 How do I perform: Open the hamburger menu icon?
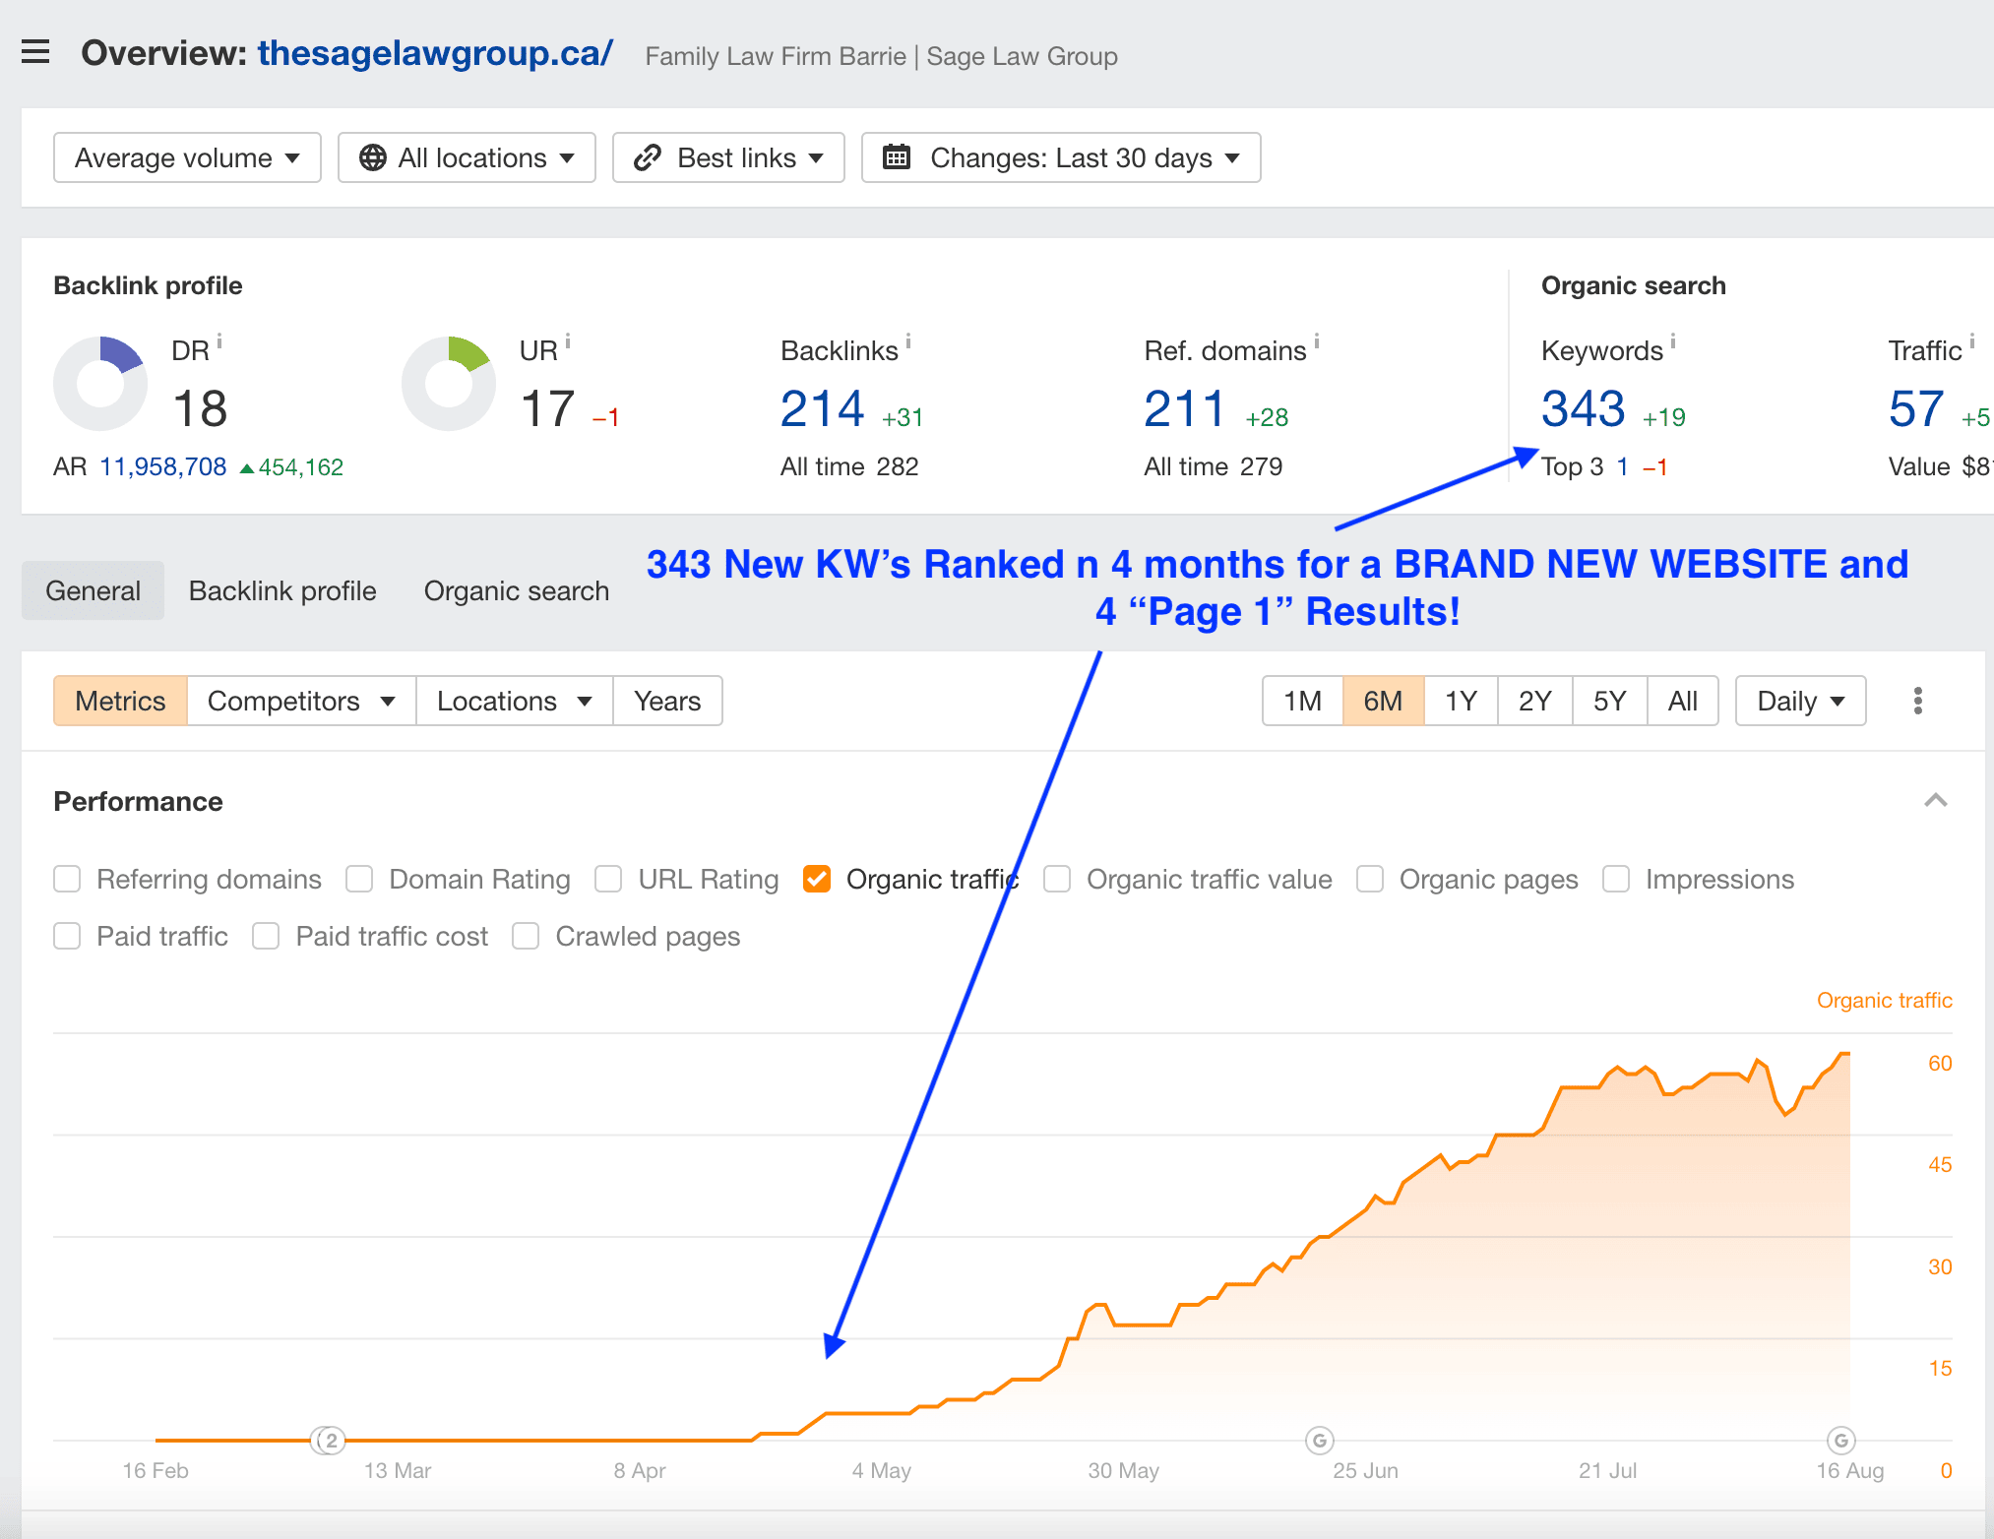(35, 51)
